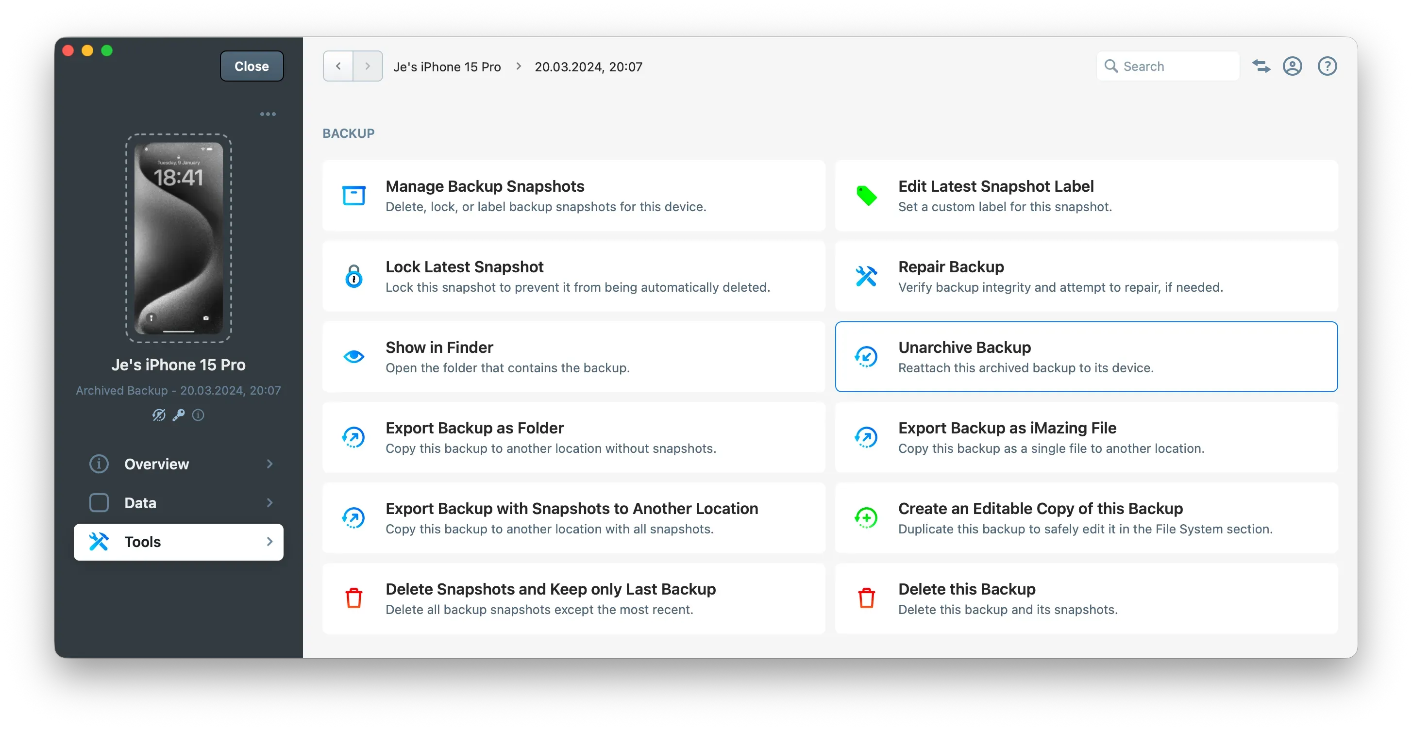Click the eye icon beside Show in Finder
This screenshot has height=730, width=1412.
coord(353,356)
